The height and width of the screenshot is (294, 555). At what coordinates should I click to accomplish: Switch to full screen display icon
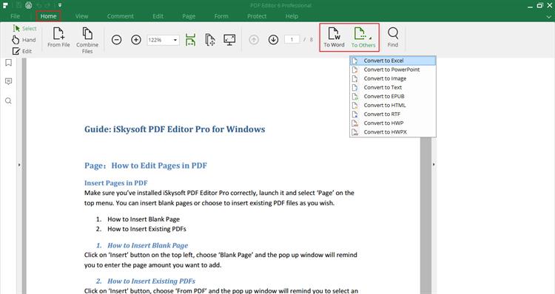[229, 40]
